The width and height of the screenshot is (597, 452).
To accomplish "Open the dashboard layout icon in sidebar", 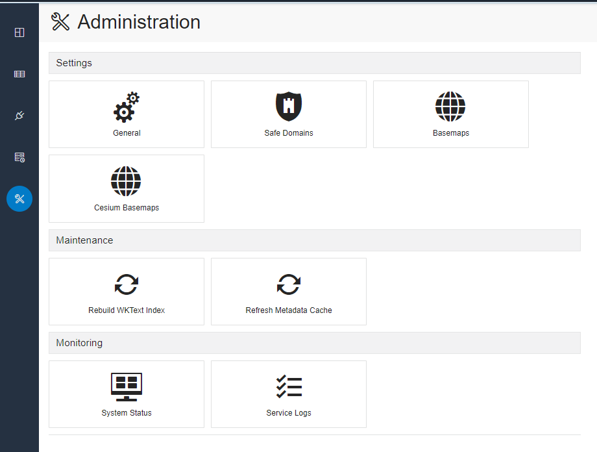I will pyautogui.click(x=19, y=32).
